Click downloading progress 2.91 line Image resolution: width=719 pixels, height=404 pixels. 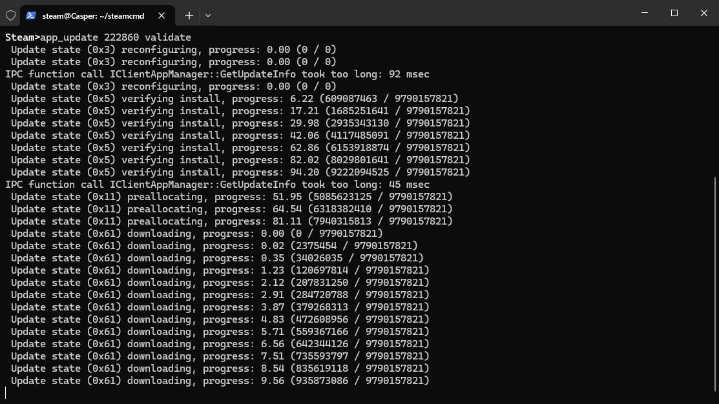pos(220,295)
